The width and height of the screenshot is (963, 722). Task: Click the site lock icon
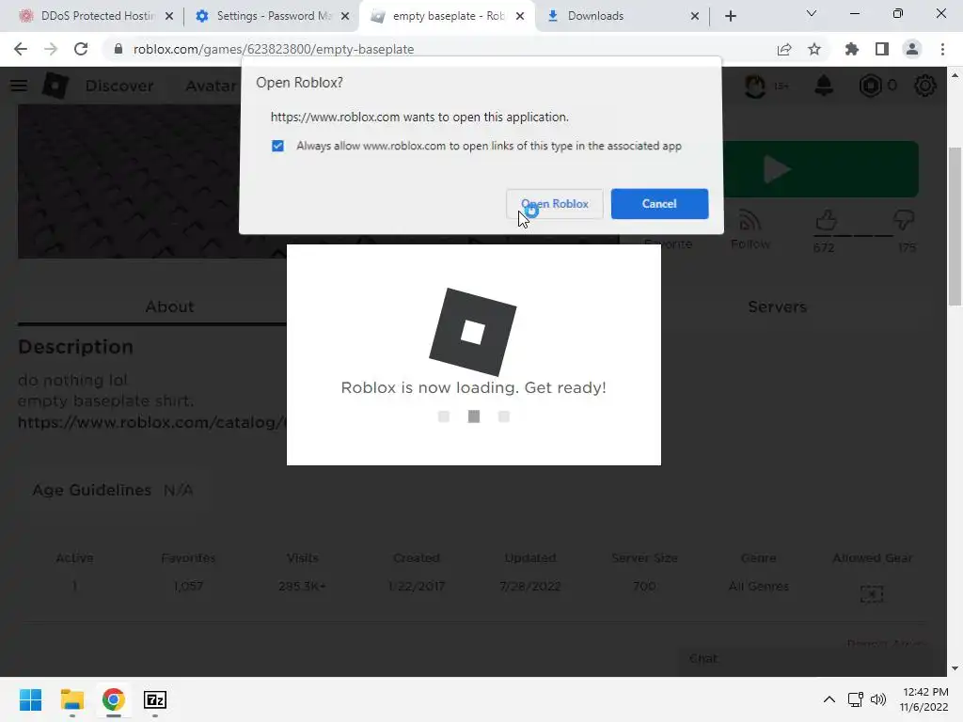pyautogui.click(x=118, y=49)
